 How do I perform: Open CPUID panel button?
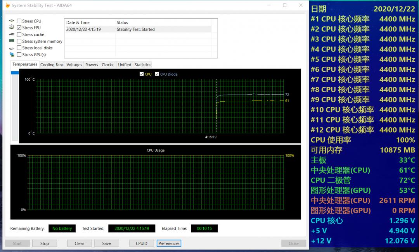[142, 243]
